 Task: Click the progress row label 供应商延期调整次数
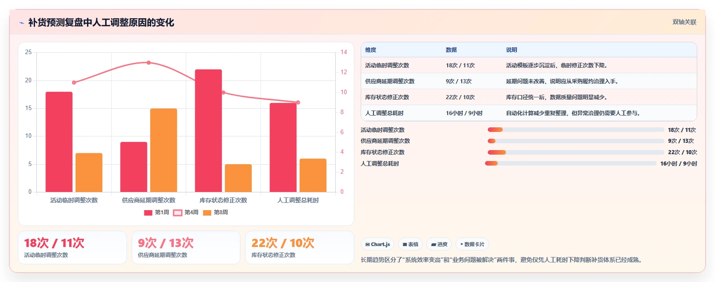[385, 141]
